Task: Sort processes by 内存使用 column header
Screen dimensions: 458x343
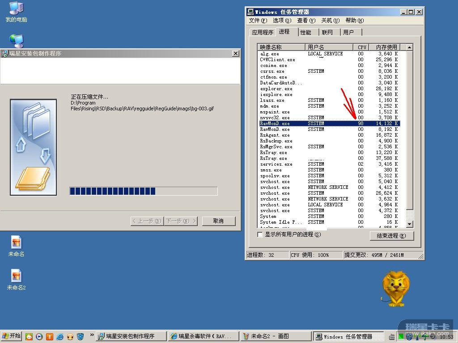Action: [384, 47]
